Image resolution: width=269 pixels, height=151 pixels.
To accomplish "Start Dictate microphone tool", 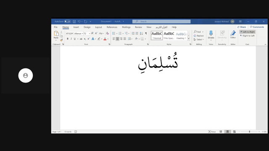I will click(x=211, y=35).
